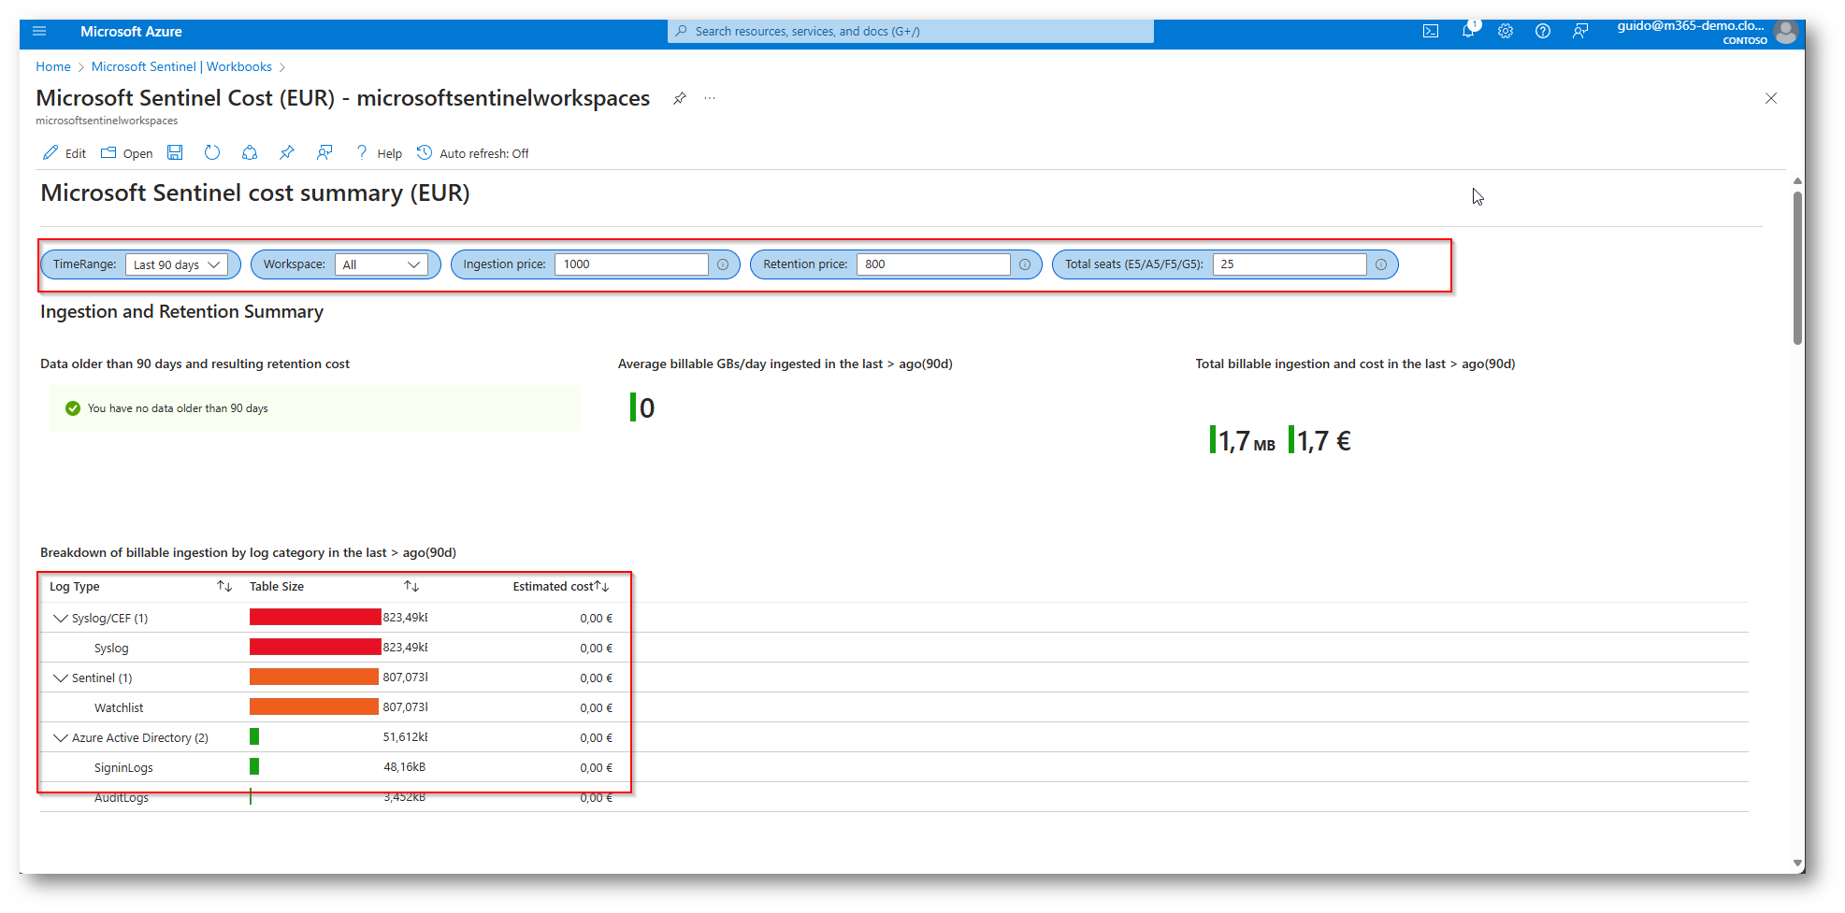Click the red Syslog/CEF size bar
Image resolution: width=1845 pixels, height=913 pixels.
click(315, 617)
